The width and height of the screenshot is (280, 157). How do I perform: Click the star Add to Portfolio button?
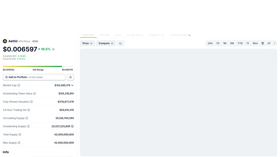[x=34, y=77]
